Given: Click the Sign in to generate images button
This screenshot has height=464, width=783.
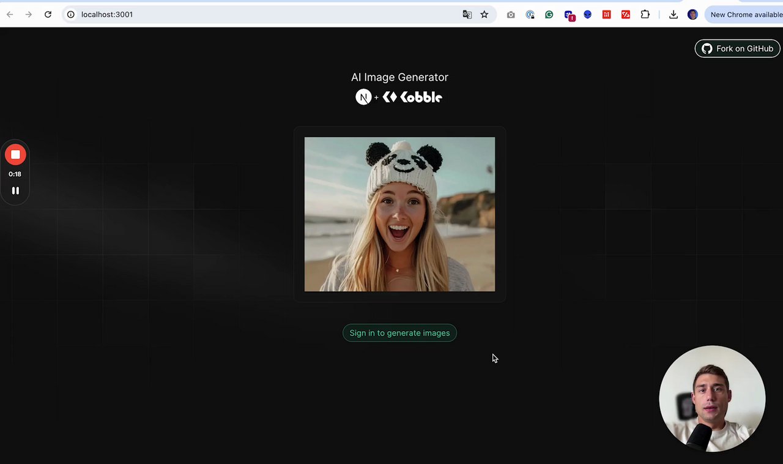Looking at the screenshot, I should 399,333.
